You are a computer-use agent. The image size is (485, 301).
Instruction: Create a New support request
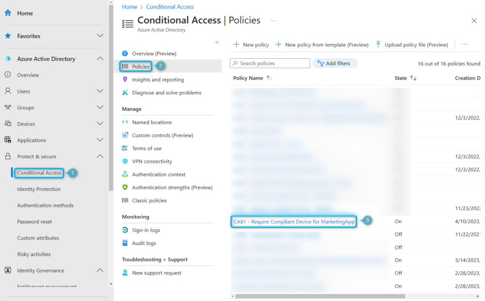[158, 273]
